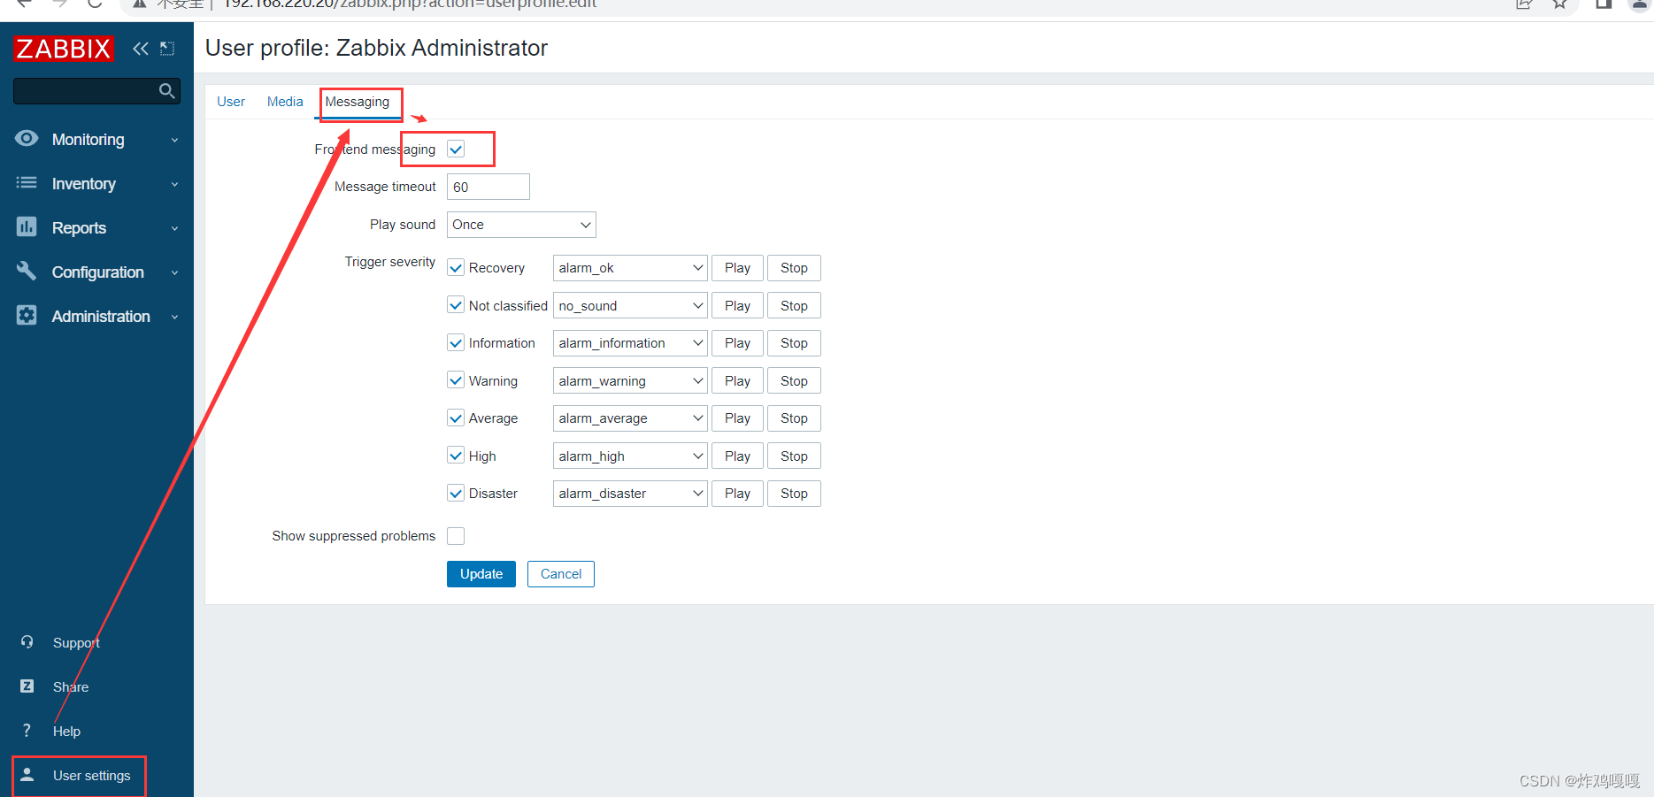The width and height of the screenshot is (1654, 797).
Task: Toggle the Information severity checkbox
Action: tap(456, 343)
